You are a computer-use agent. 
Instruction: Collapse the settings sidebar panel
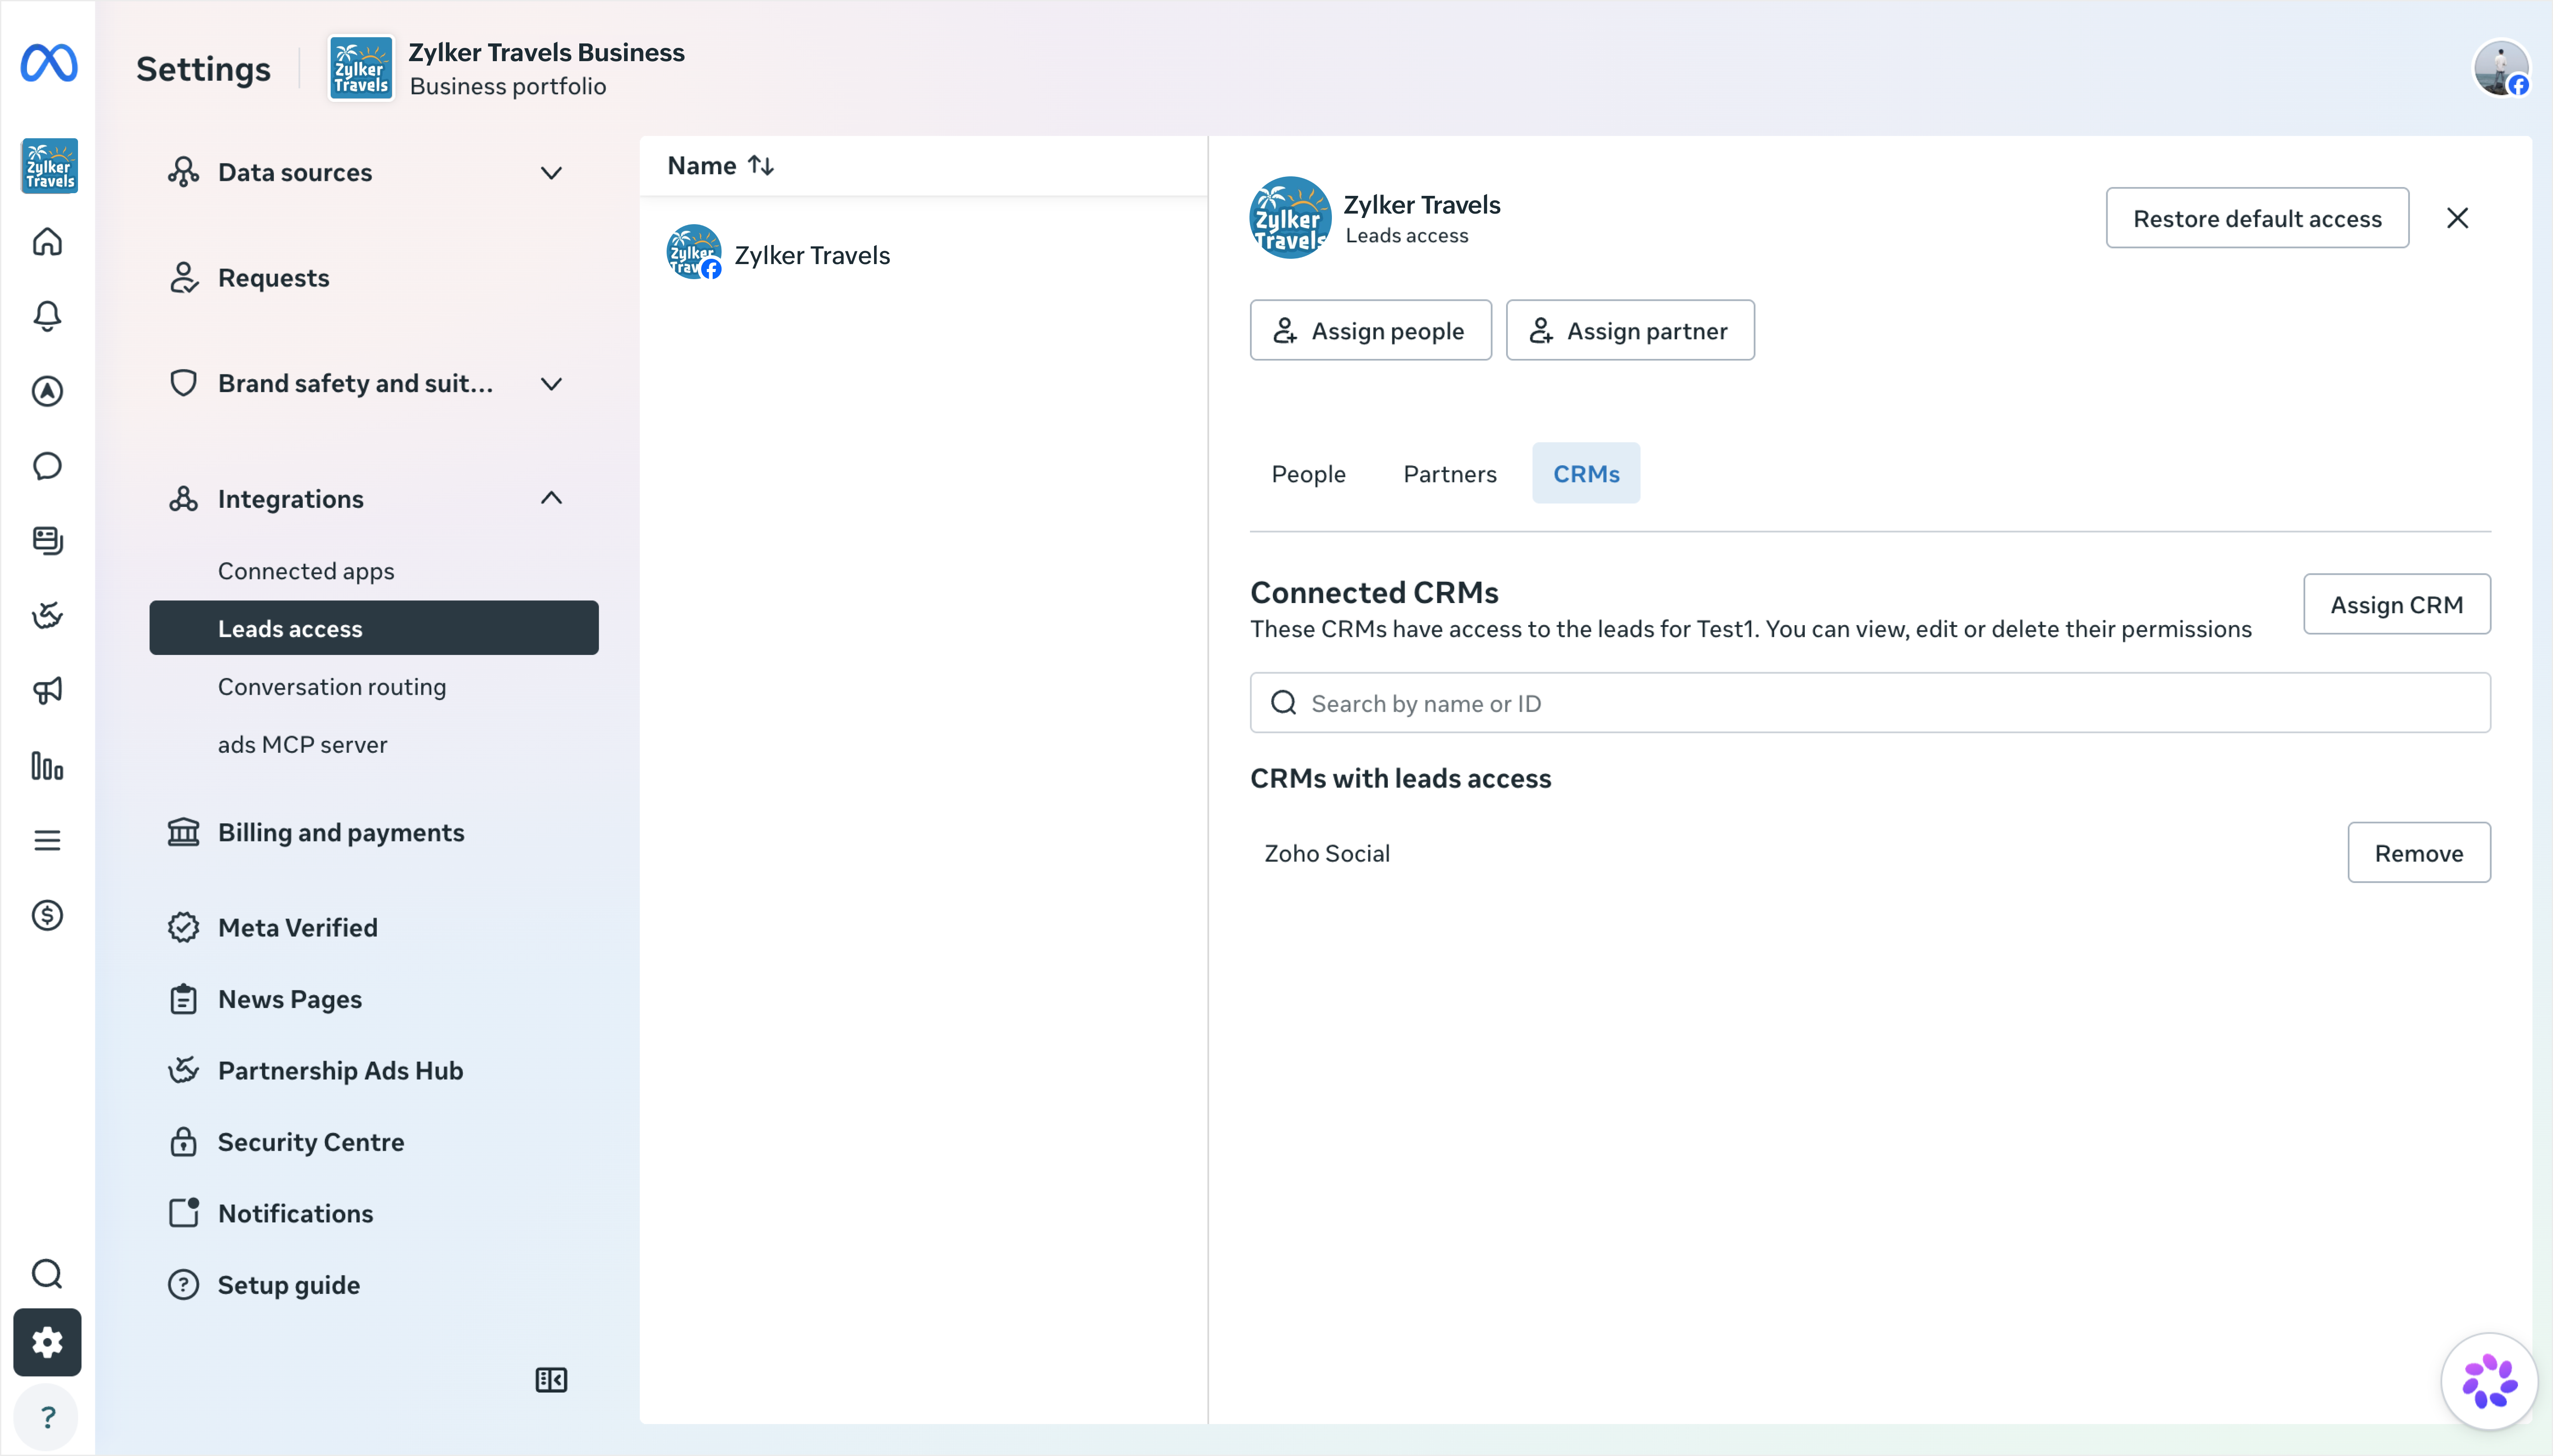pyautogui.click(x=551, y=1380)
